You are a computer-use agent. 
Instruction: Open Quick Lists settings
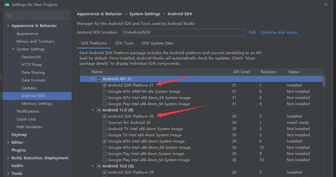coord(26,119)
